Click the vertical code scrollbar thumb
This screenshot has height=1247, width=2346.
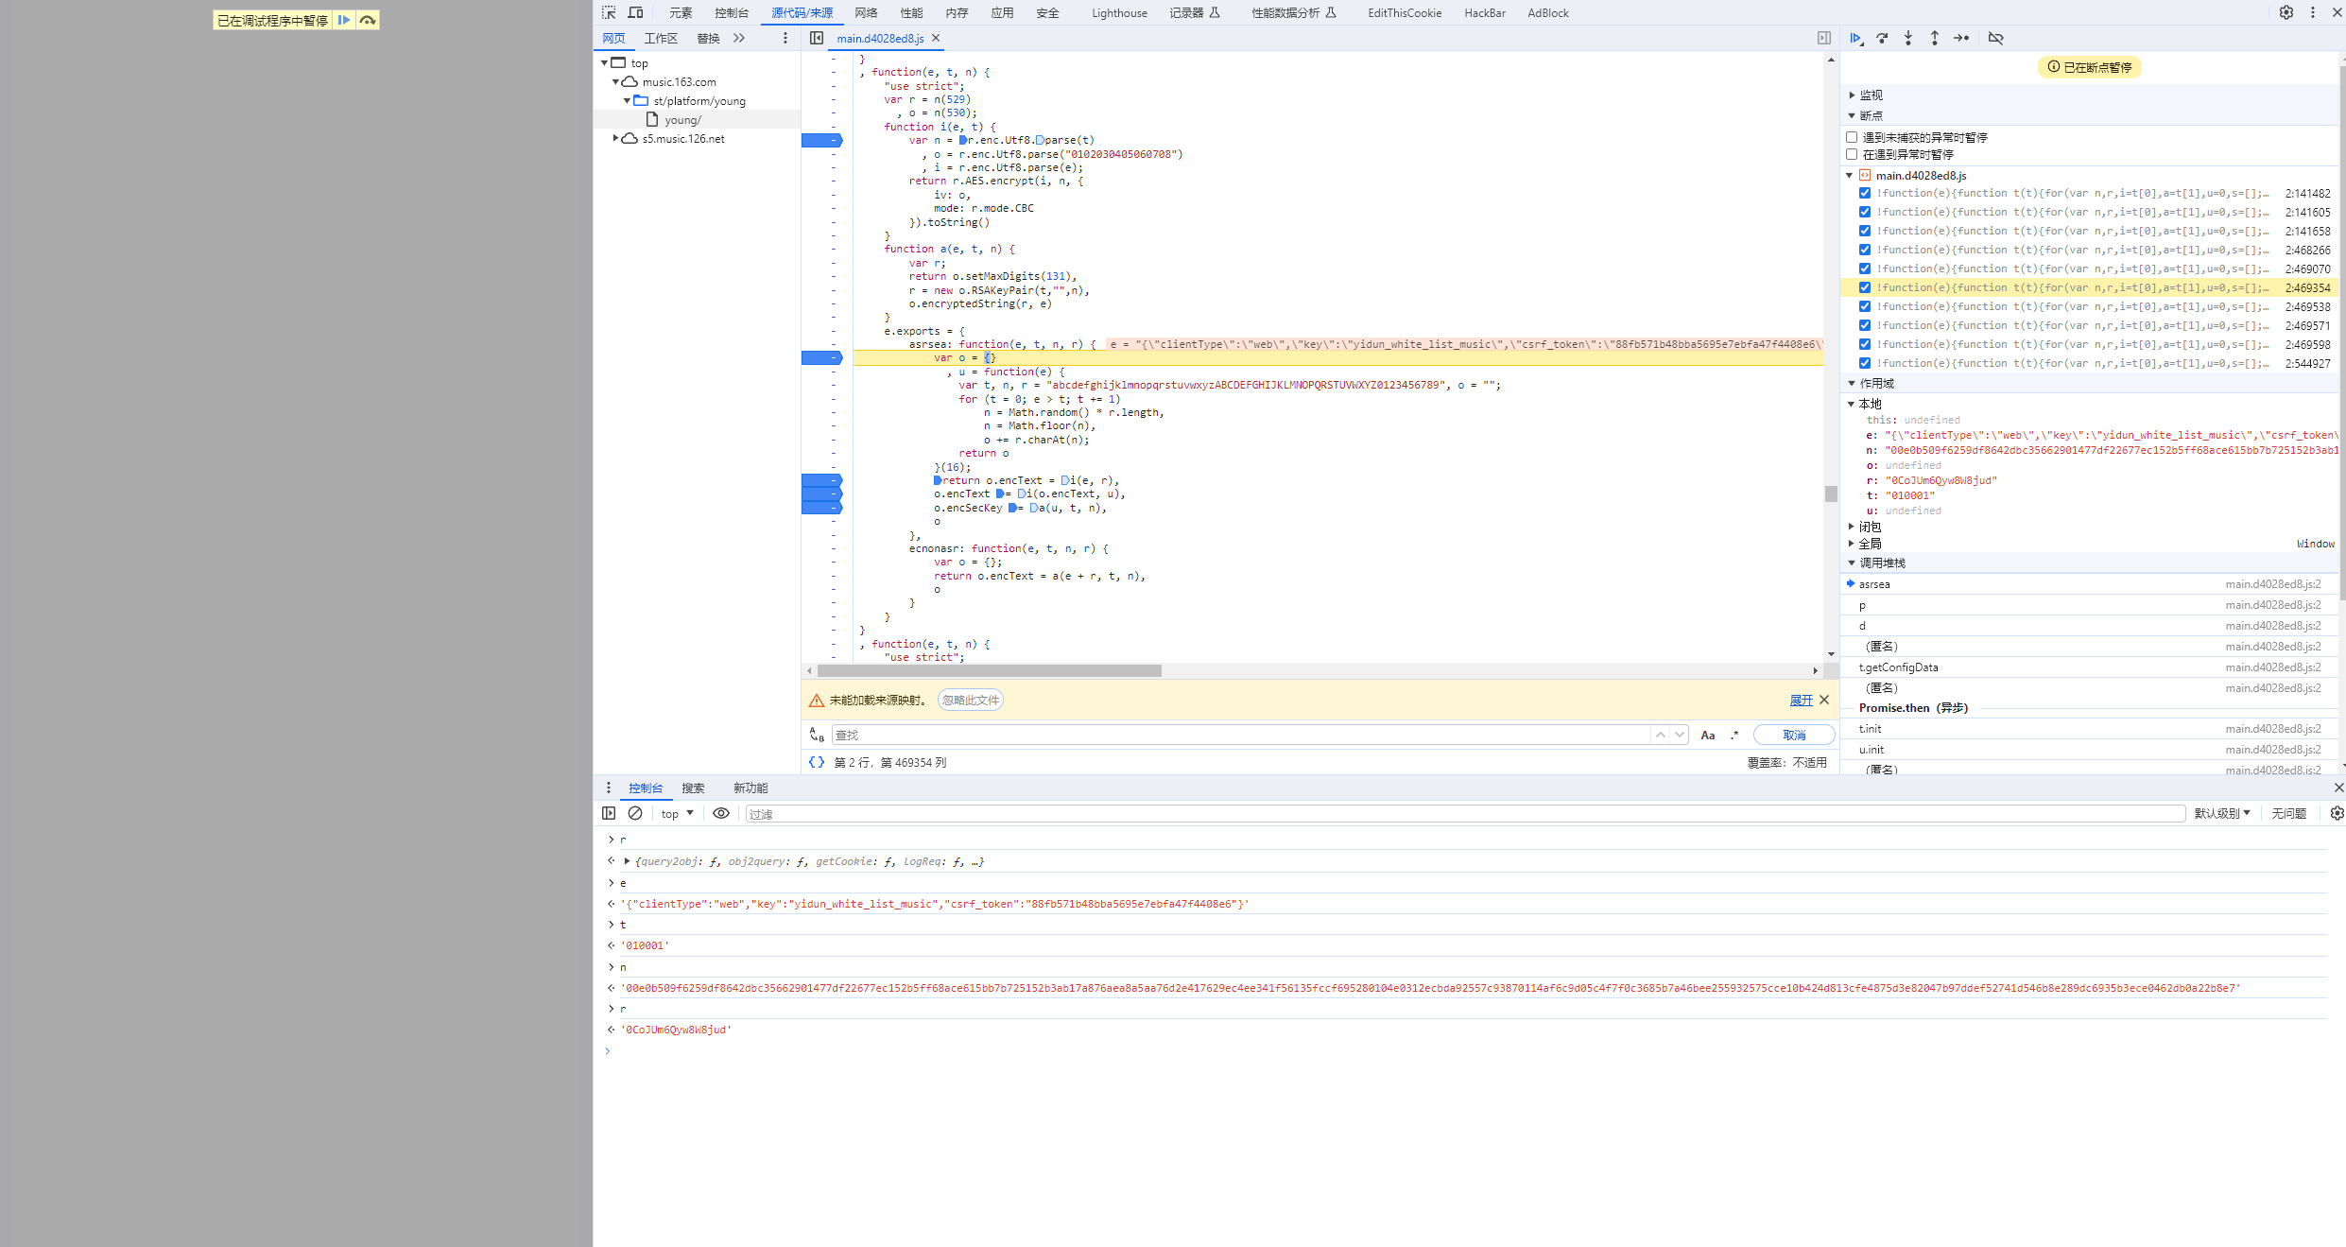pos(1831,494)
